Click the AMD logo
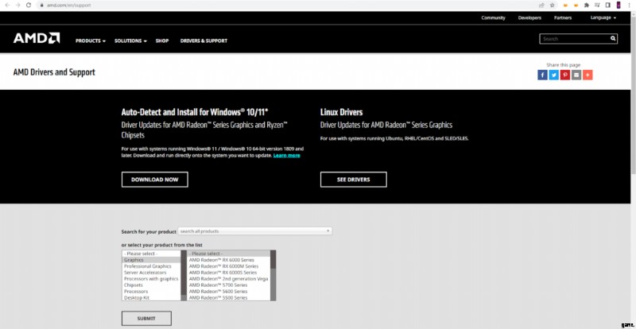The image size is (636, 329). tap(36, 38)
